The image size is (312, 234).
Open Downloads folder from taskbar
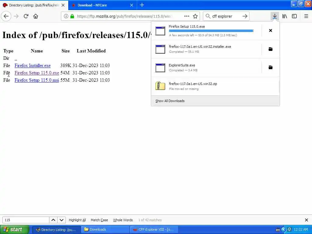point(105,230)
